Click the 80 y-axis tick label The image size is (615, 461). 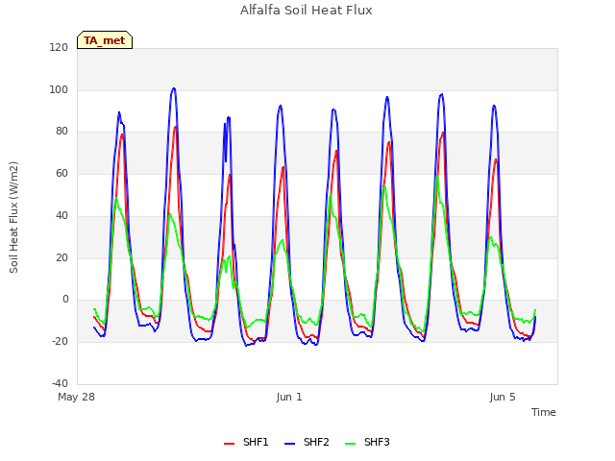click(61, 132)
